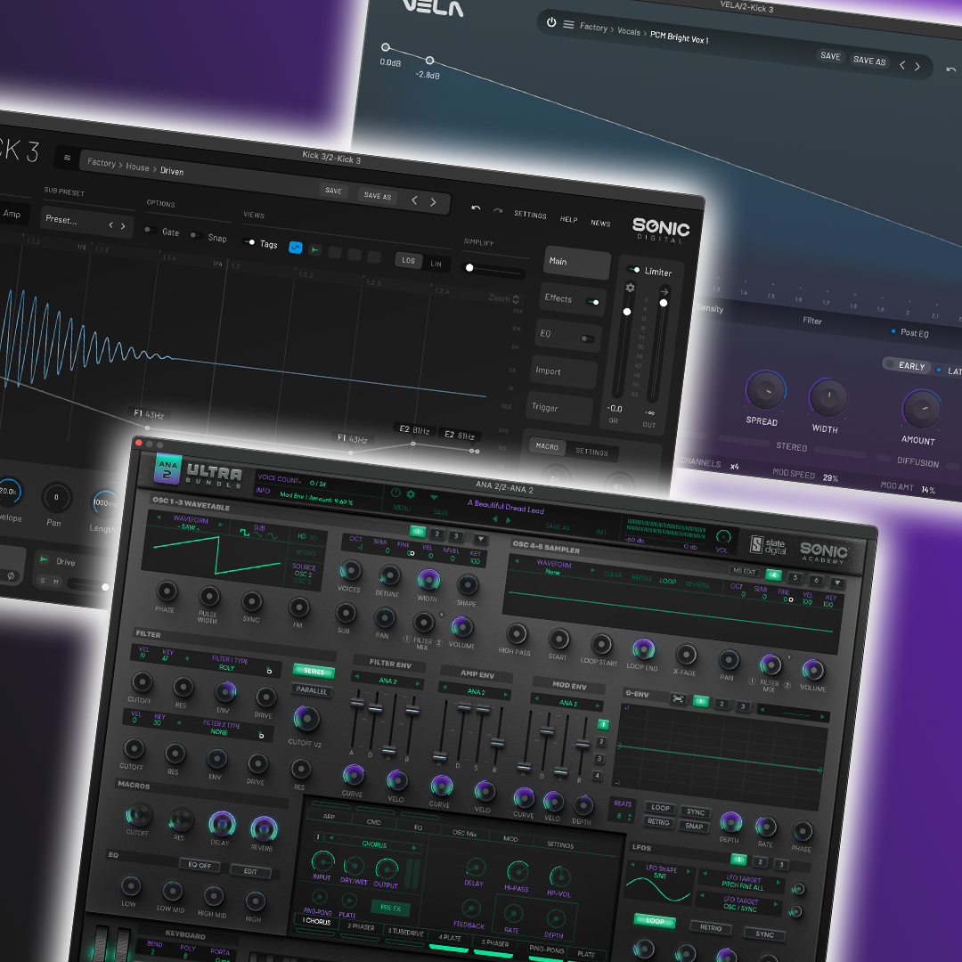The height and width of the screenshot is (962, 962).
Task: Toggle the green LFO LOOP button in ANA 2
Action: coord(655,920)
